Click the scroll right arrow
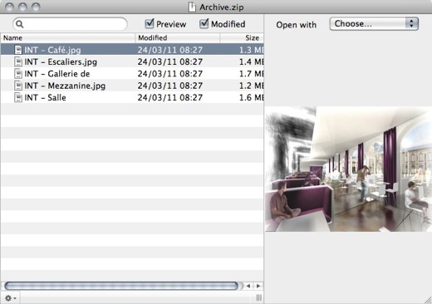This screenshot has height=304, width=432. click(x=258, y=286)
